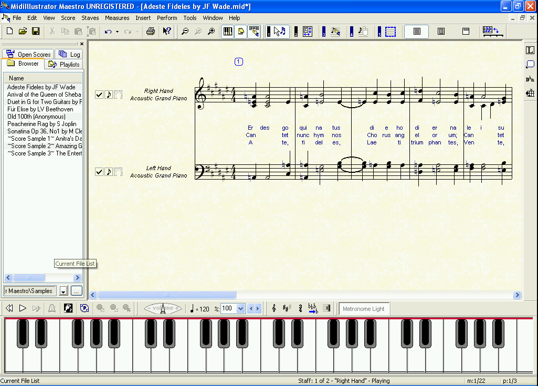Click the black performer note icon
This screenshot has height=386, width=538.
coord(68,308)
